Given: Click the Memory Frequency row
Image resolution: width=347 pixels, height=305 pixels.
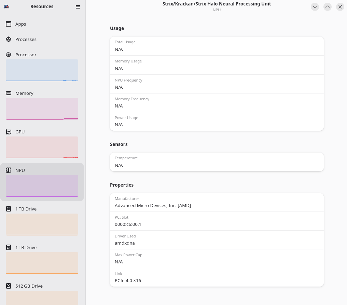Looking at the screenshot, I should click(217, 103).
